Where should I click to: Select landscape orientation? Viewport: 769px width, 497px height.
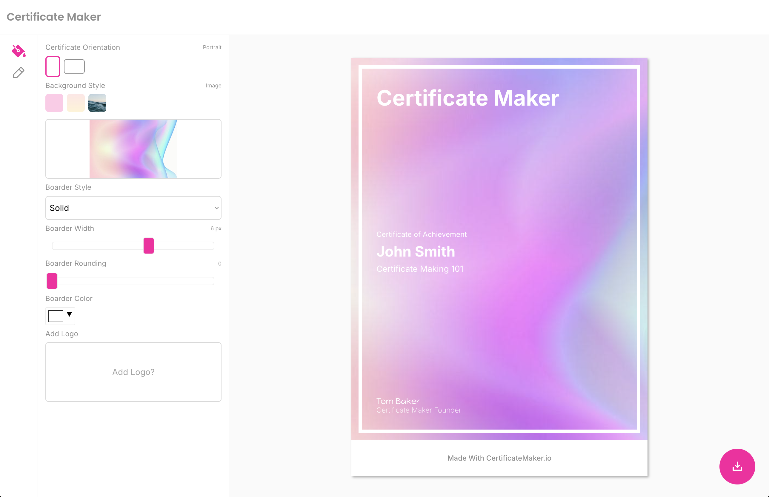click(x=74, y=66)
